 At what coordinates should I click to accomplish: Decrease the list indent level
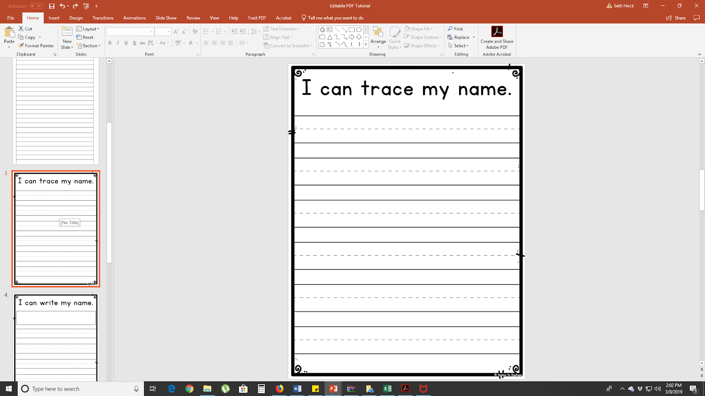coord(234,32)
